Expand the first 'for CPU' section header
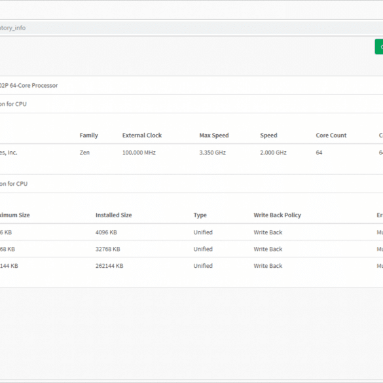 (191, 104)
